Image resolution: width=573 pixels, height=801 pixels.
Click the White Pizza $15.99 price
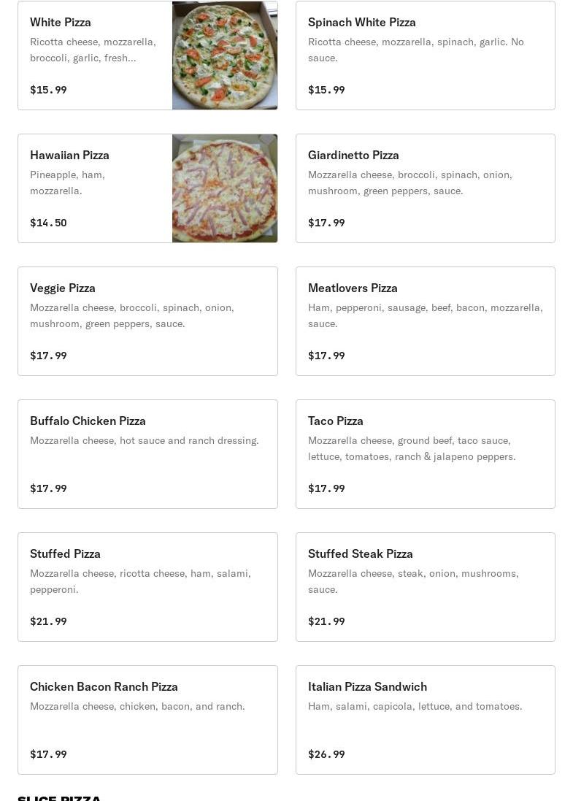click(48, 90)
